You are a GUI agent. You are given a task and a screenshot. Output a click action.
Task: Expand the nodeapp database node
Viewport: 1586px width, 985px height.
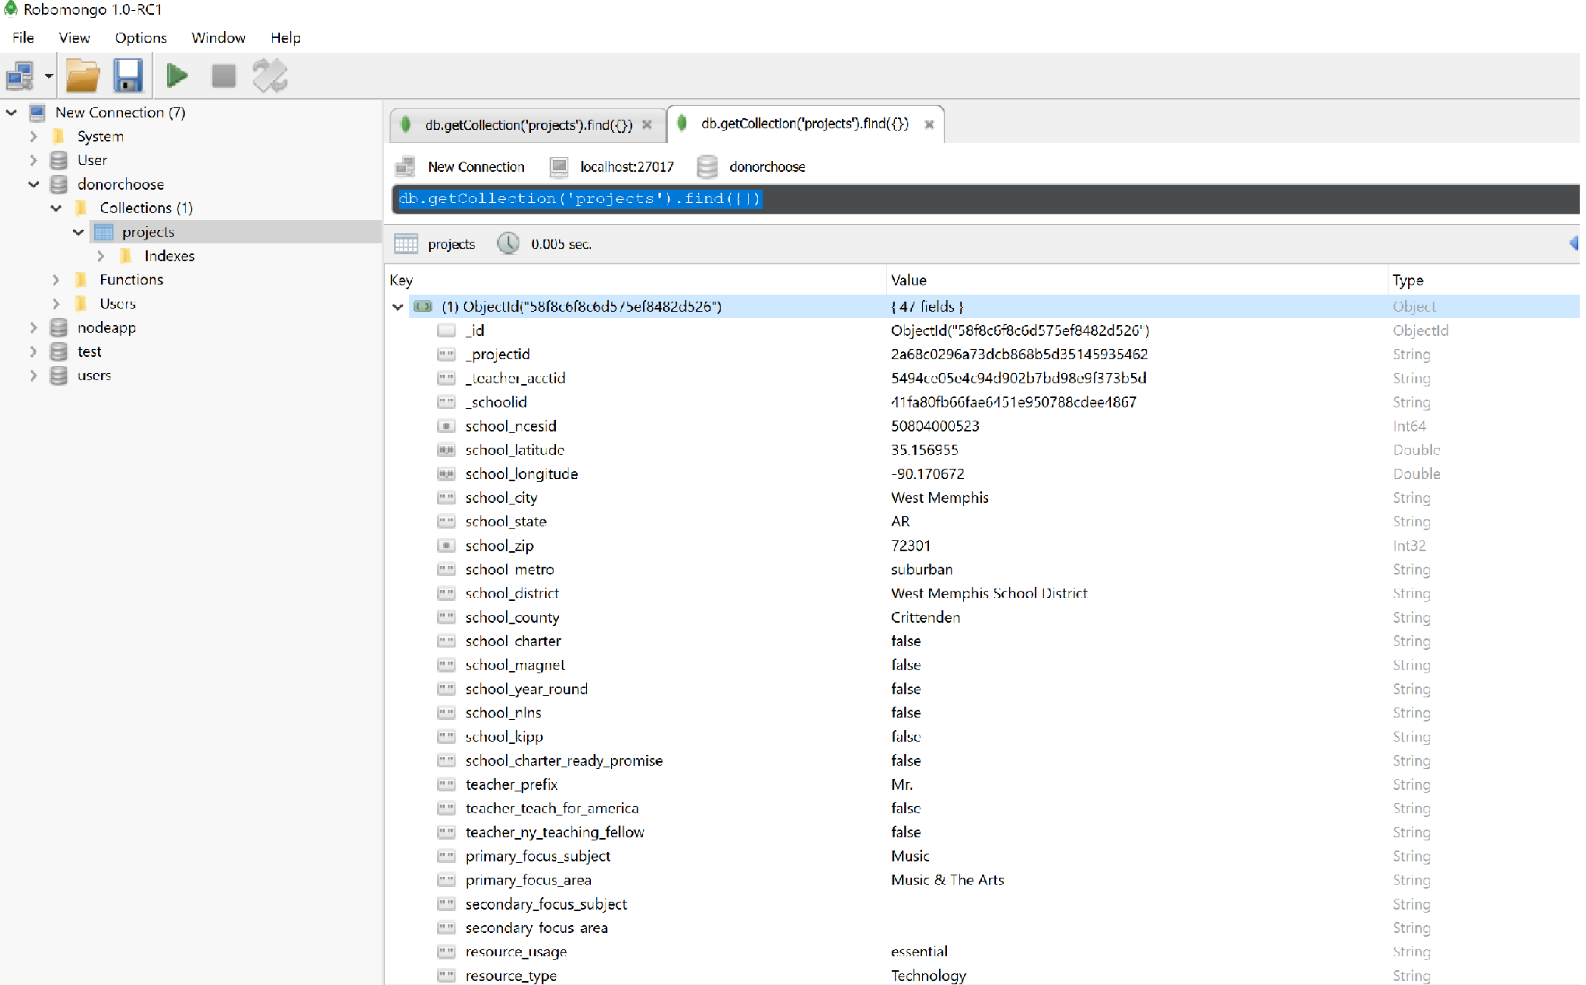[x=33, y=328]
